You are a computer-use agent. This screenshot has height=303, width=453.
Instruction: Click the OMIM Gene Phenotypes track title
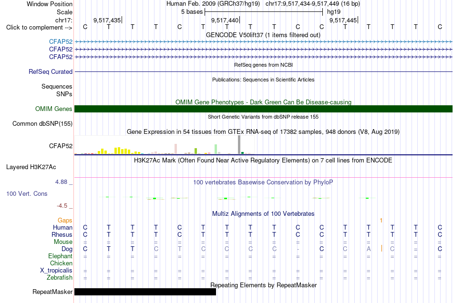263,102
